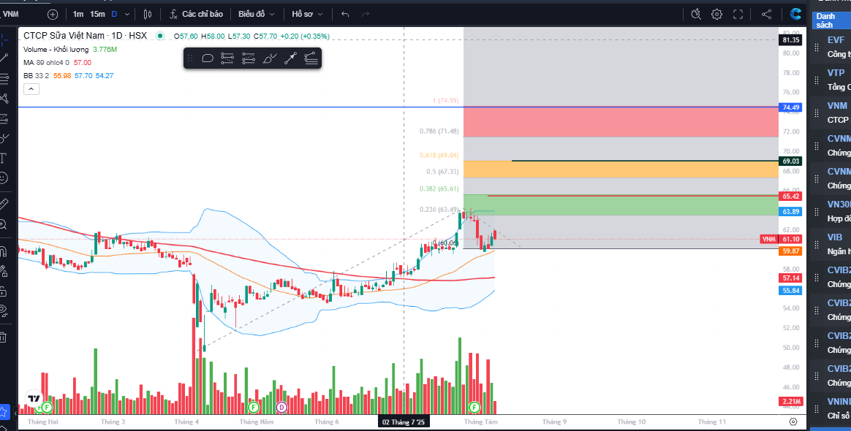The image size is (851, 431).
Task: Pick the Fib fan lines tool in floating toolbar
Action: [x=311, y=58]
